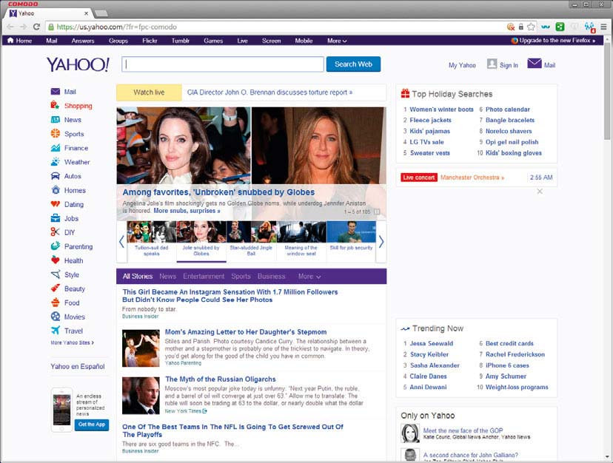Reload the page with browser refresh icon

[x=36, y=27]
